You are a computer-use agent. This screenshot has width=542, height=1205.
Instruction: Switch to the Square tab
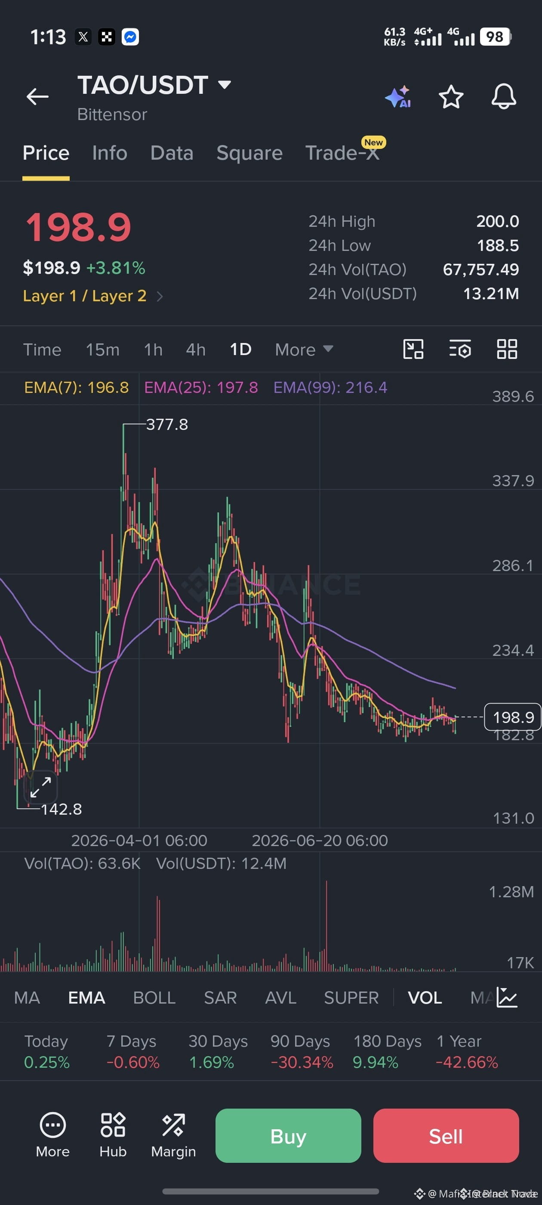point(249,153)
